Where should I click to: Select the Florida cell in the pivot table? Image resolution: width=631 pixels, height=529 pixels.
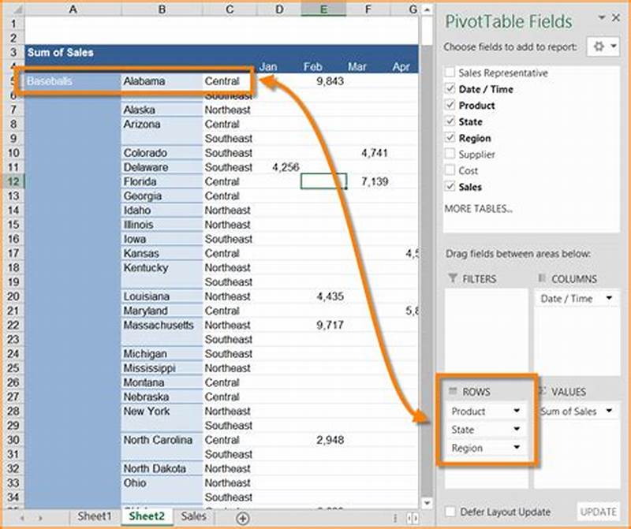[x=142, y=181]
